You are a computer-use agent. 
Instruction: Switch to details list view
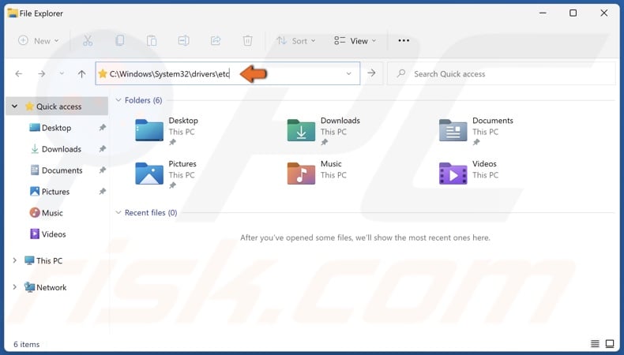pyautogui.click(x=595, y=343)
